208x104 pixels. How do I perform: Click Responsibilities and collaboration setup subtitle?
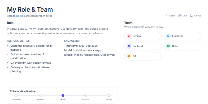[x=30, y=16]
